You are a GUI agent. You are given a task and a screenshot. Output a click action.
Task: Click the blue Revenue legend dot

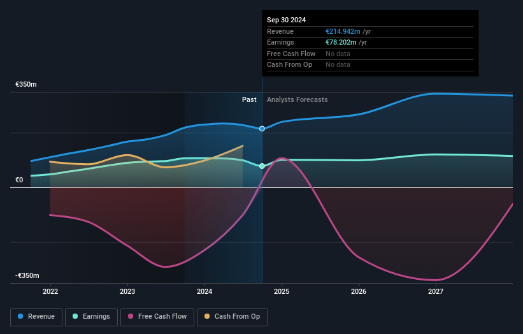pos(20,316)
